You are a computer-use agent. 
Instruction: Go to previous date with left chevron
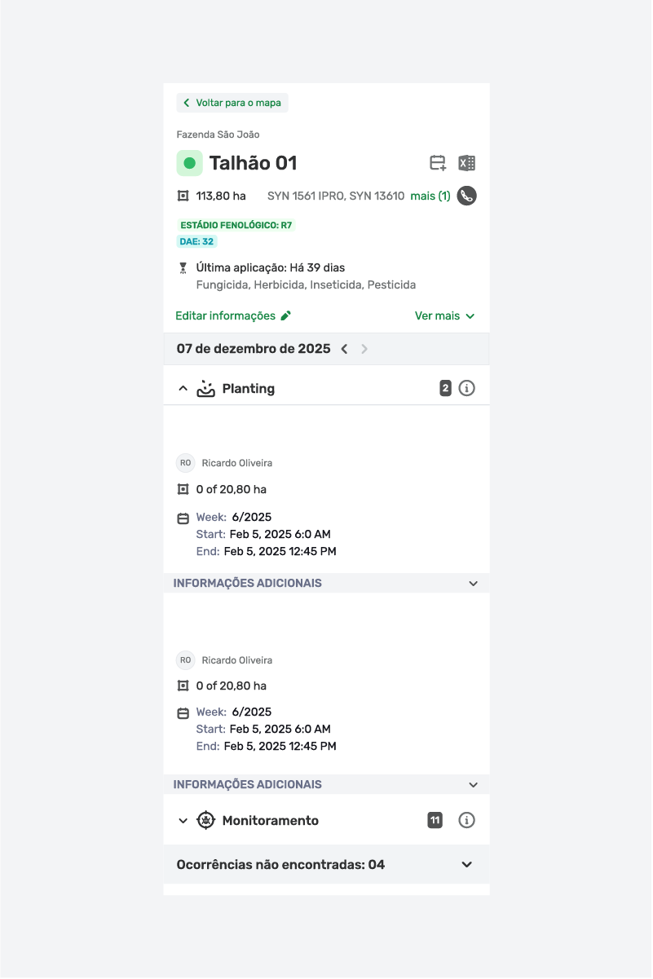tap(344, 349)
